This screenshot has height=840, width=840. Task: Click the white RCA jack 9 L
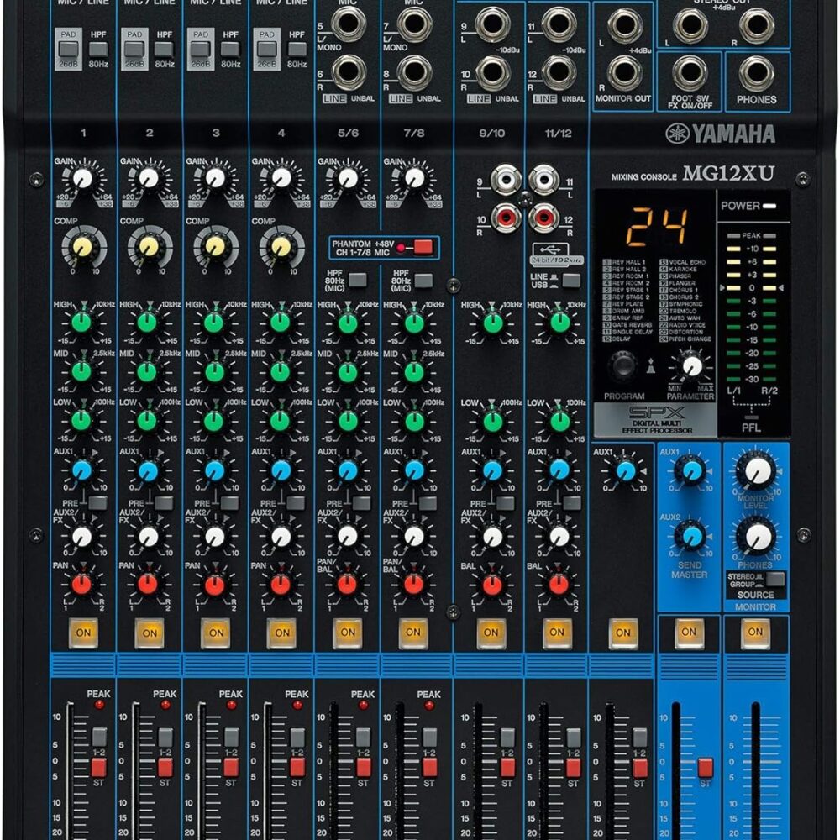[506, 180]
